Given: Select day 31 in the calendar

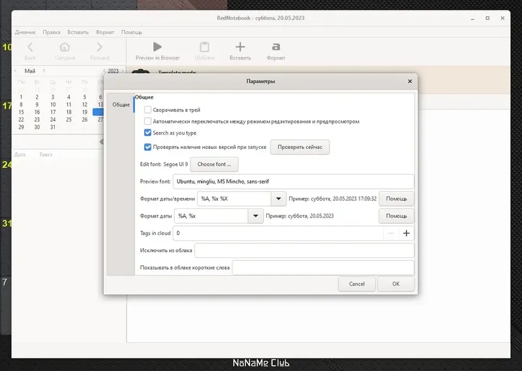Looking at the screenshot, I should point(53,127).
